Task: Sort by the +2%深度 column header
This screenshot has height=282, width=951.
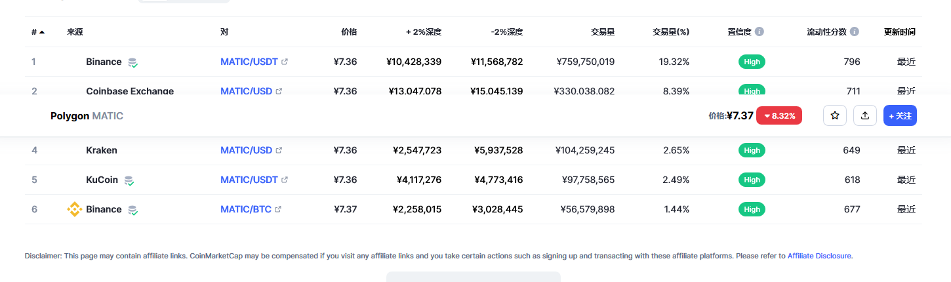Action: (x=424, y=31)
